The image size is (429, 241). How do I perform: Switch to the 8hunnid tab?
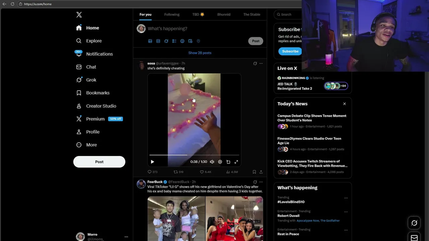pyautogui.click(x=224, y=14)
